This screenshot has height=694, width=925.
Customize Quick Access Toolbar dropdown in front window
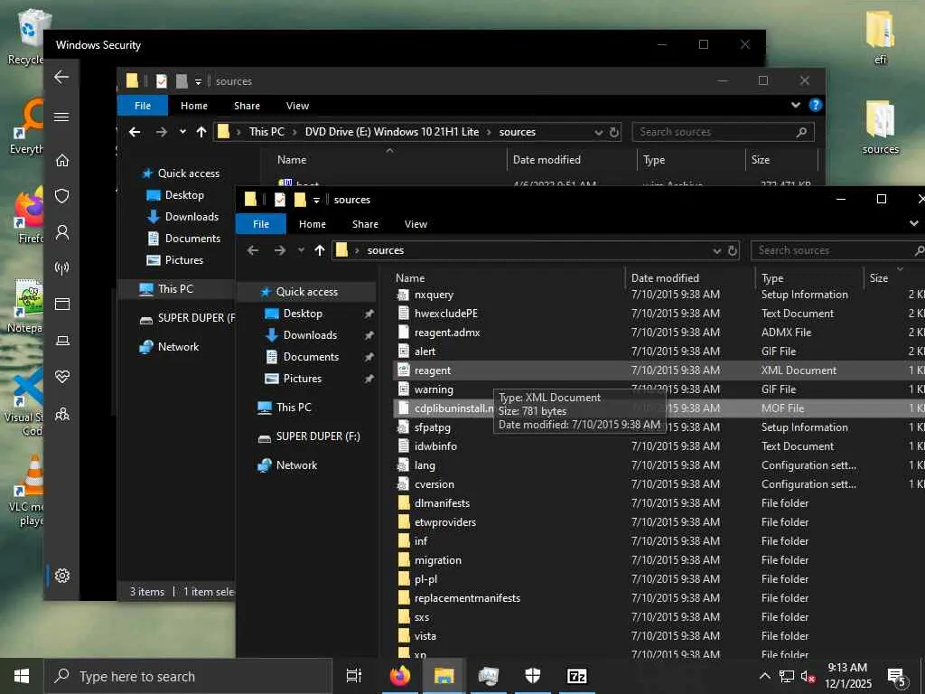(x=316, y=200)
